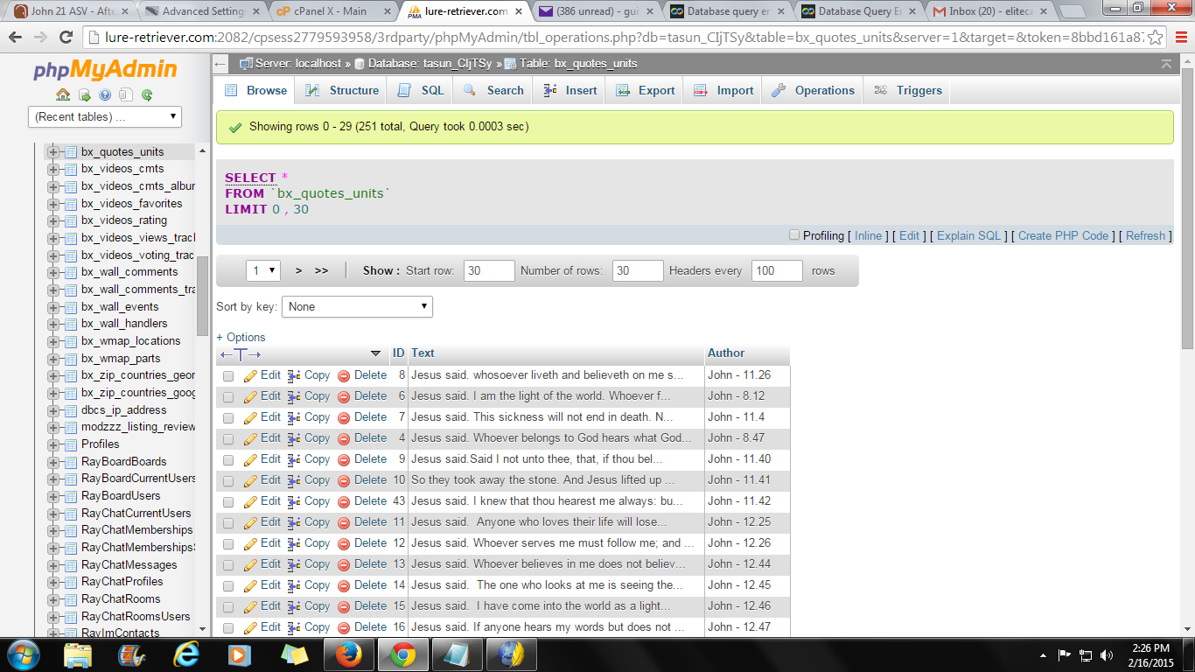Click the Start row input field

[489, 271]
